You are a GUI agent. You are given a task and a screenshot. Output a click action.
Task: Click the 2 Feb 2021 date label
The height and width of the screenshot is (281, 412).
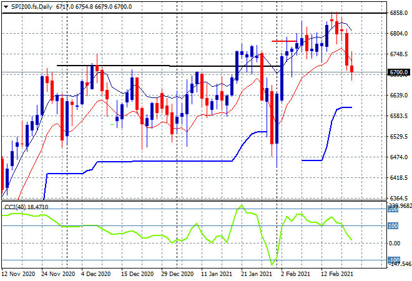pos(295,274)
